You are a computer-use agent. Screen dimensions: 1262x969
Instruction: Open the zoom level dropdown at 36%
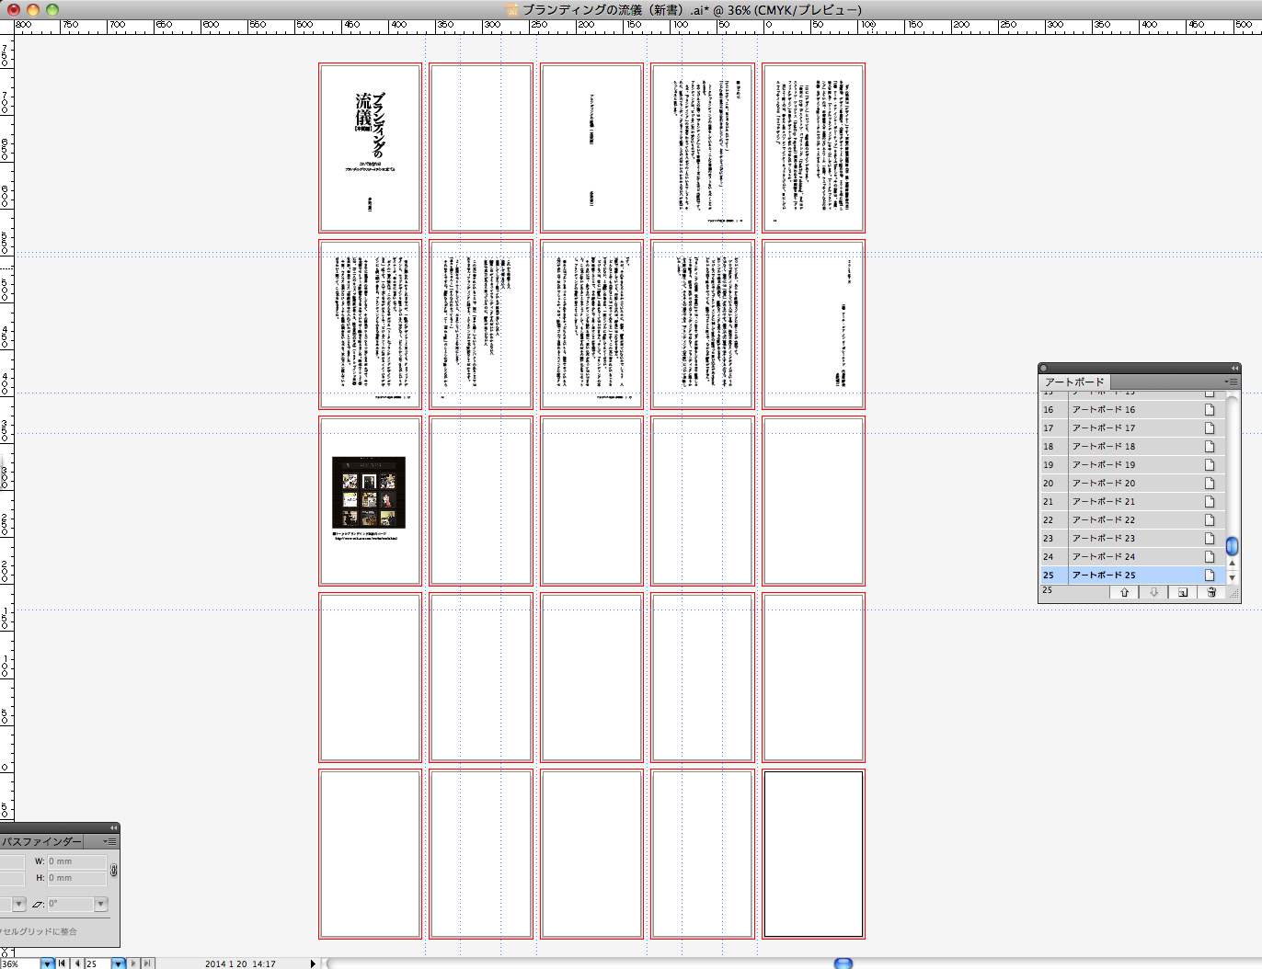48,963
